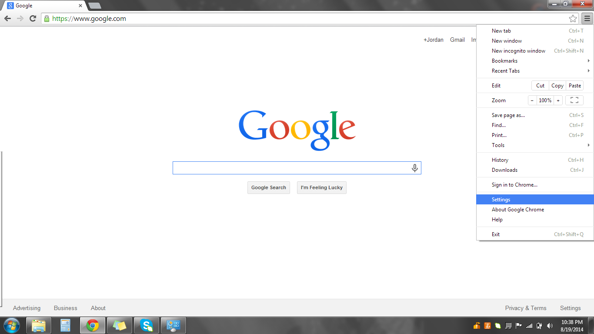Select Find... in the Chrome menu
594x334 pixels.
coord(535,125)
